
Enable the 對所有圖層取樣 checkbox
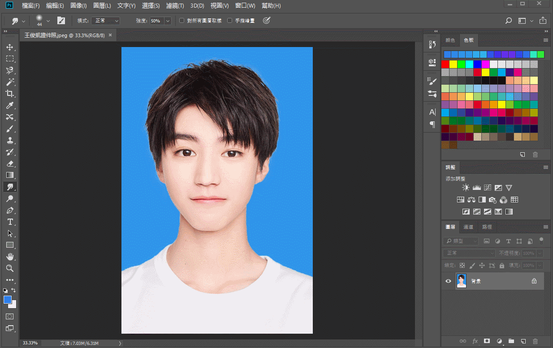click(181, 21)
